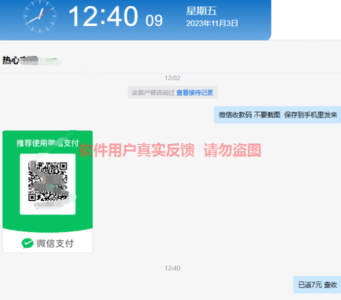Open the WeChat Pay QR code image
This screenshot has height=300, width=341.
[47, 191]
